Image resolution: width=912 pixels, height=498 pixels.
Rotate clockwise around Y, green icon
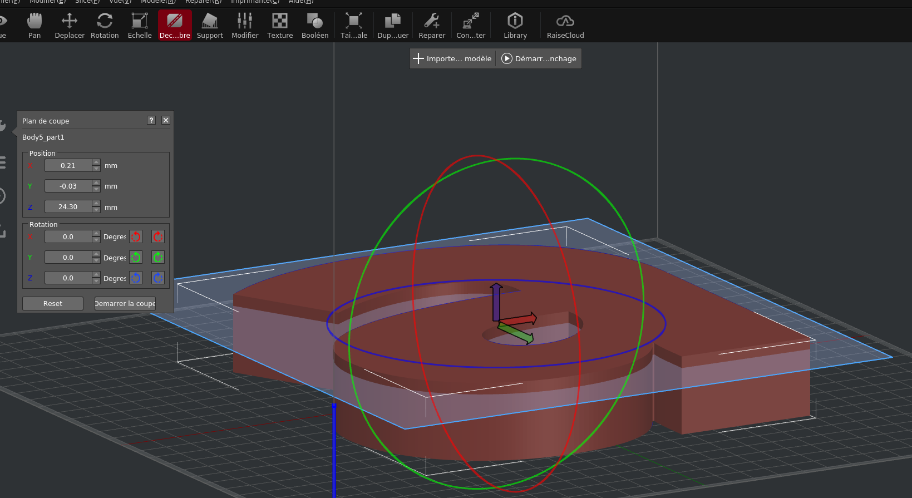[x=158, y=257]
